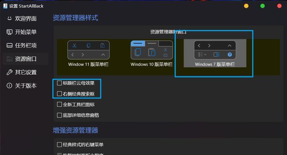The width and height of the screenshot is (287, 155).
Task: Toggle 底部详细信息窗格 checkbox
Action: (59, 115)
